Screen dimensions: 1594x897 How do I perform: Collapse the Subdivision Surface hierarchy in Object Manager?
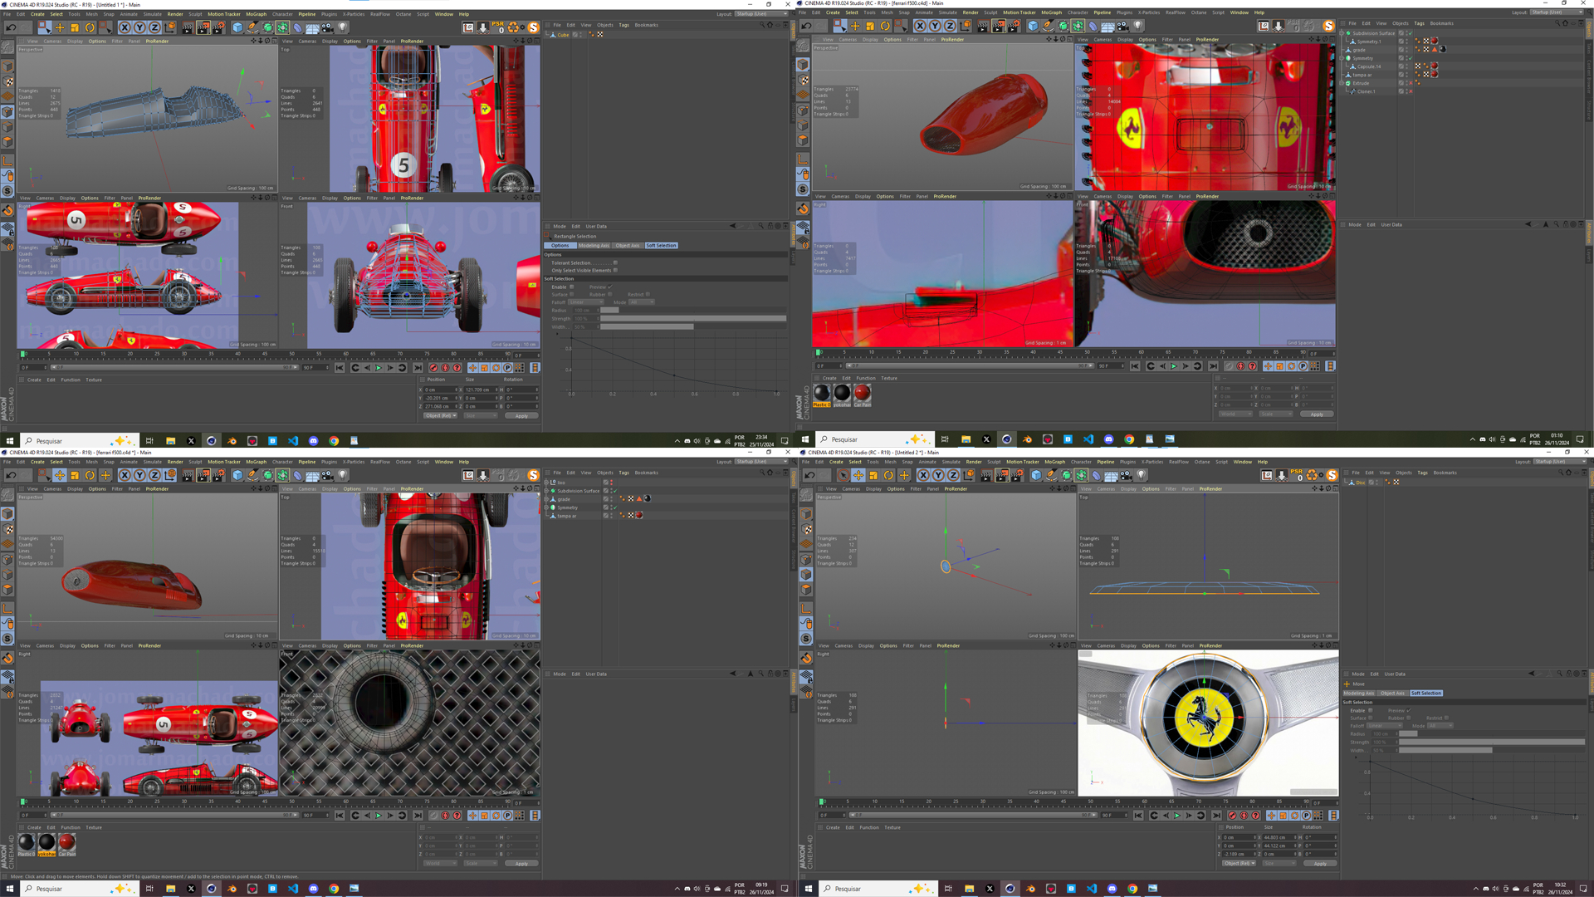point(1343,33)
